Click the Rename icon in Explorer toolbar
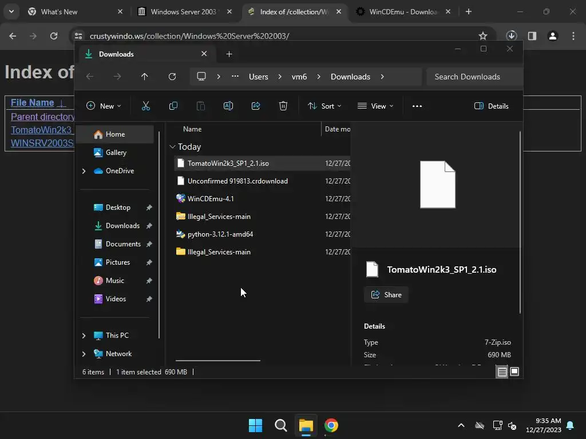 228,106
